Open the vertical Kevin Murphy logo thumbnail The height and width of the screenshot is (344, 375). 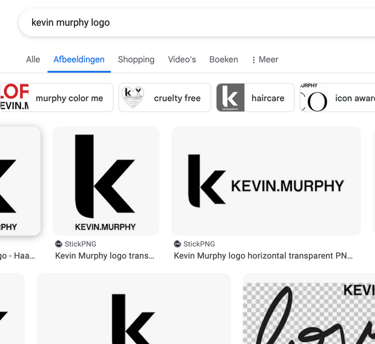click(x=105, y=180)
